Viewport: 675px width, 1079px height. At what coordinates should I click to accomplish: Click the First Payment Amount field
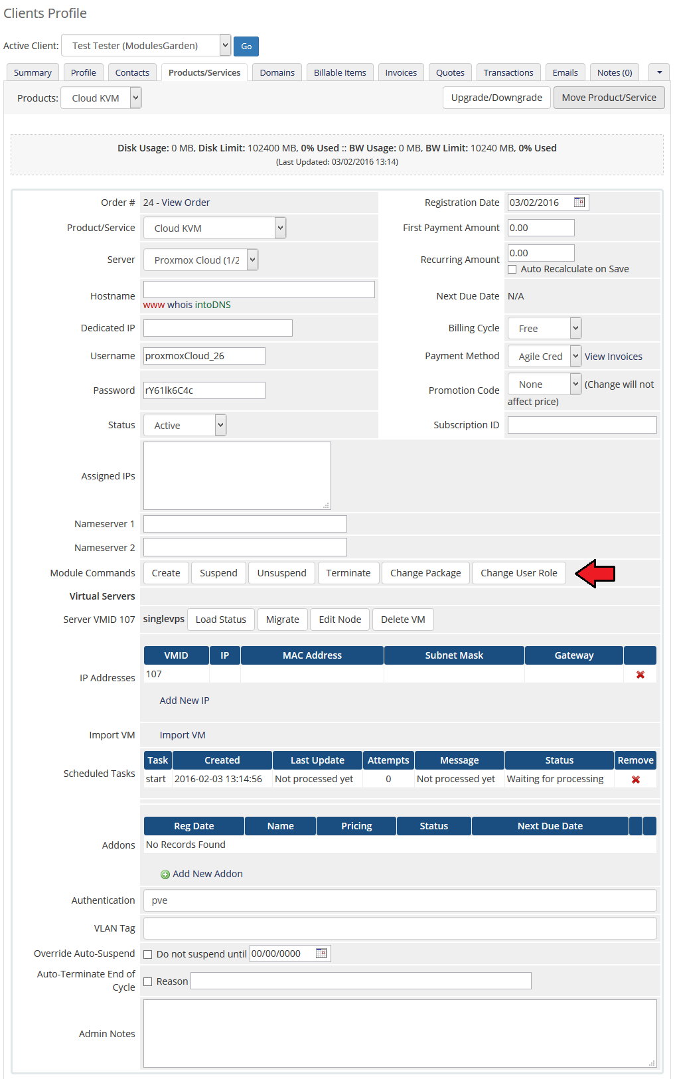click(541, 228)
